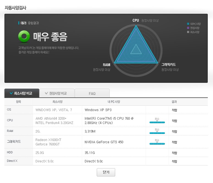
Task: Open the FAQ tab
Action: pos(92,93)
